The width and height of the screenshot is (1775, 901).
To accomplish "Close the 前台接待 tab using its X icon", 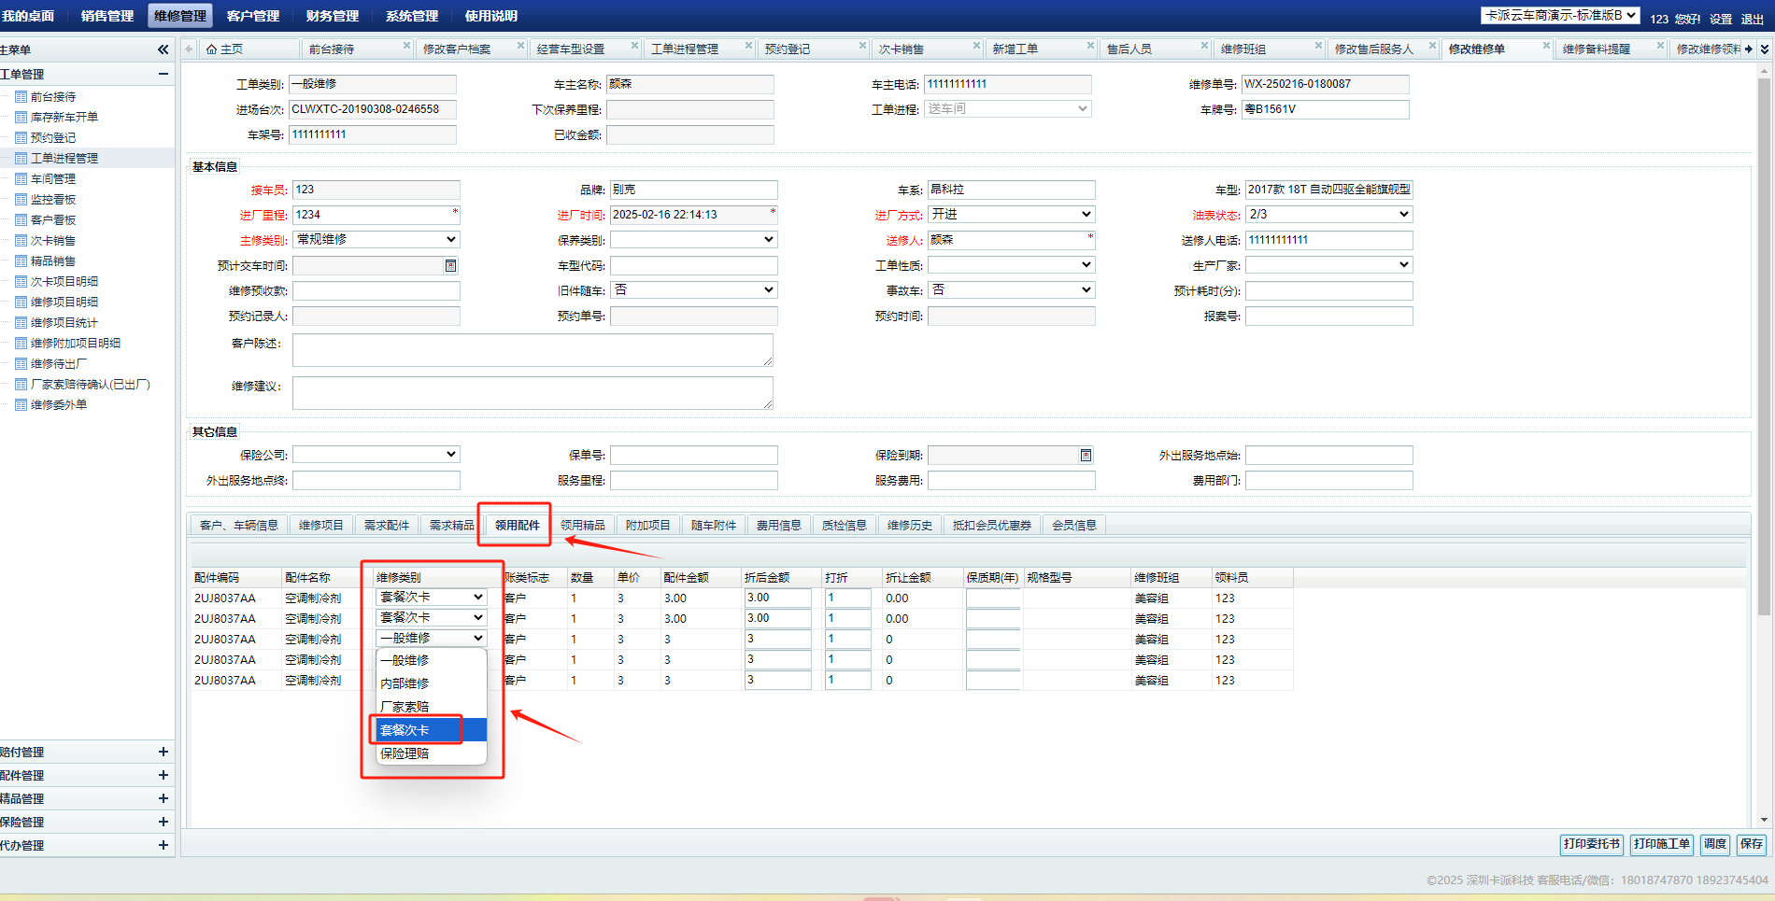I will point(406,46).
